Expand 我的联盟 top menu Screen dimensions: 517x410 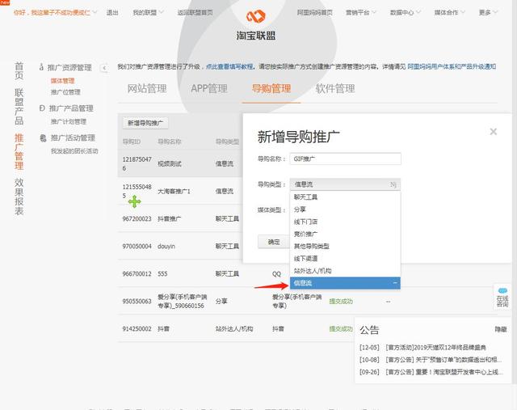click(148, 13)
